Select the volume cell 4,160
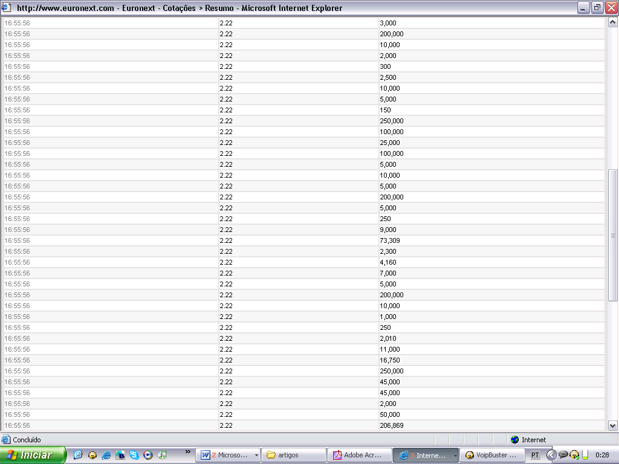 [x=388, y=262]
